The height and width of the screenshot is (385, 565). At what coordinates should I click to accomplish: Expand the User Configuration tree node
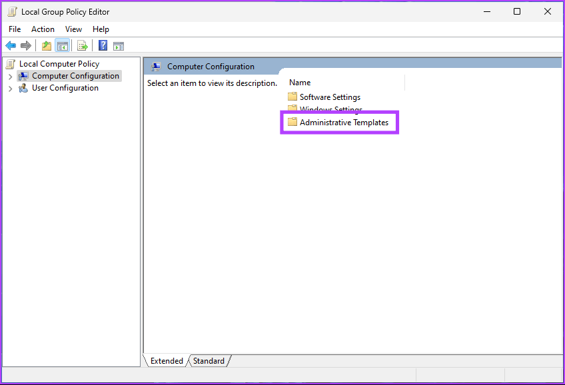coord(10,88)
